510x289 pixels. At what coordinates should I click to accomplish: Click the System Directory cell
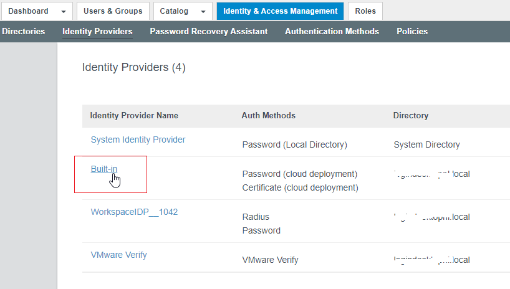(x=426, y=144)
